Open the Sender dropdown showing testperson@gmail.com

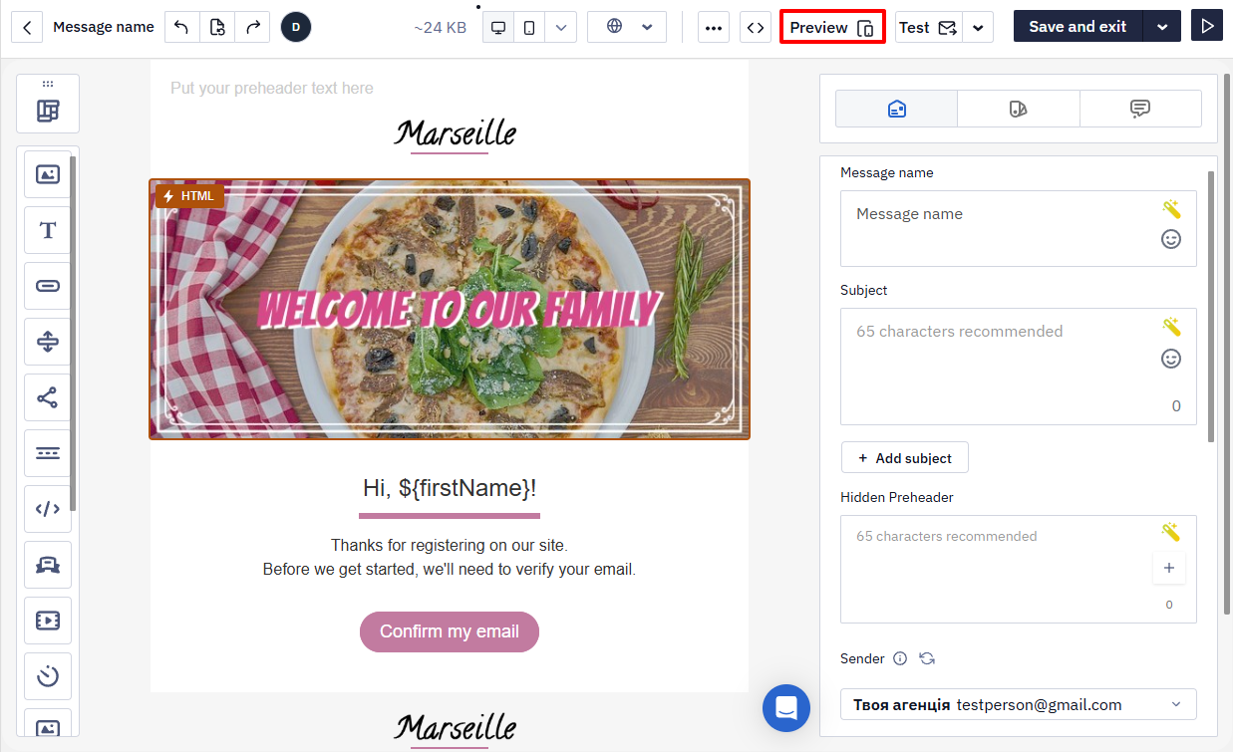pos(1019,704)
